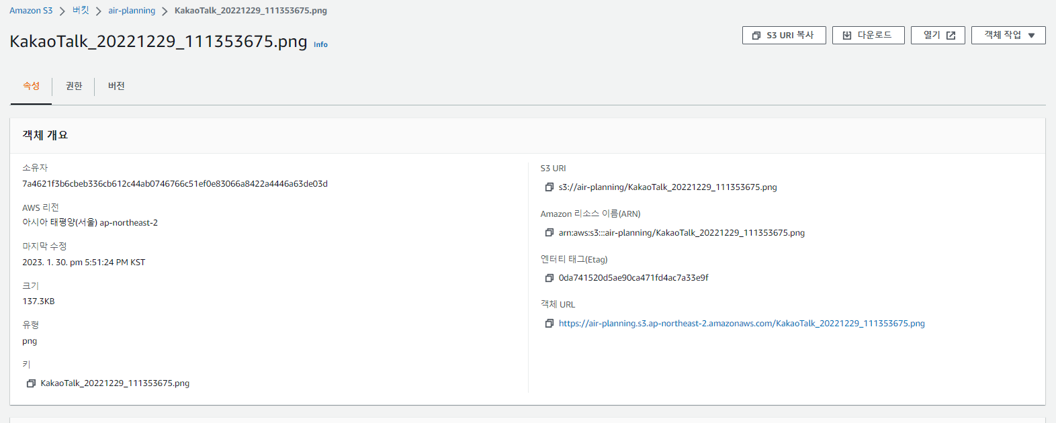Navigate to air-planning bucket breadcrumb
1056x423 pixels.
click(x=132, y=11)
